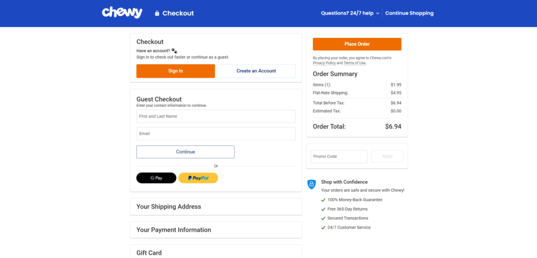Click the paw print icon
This screenshot has width=537, height=258.
174,51
